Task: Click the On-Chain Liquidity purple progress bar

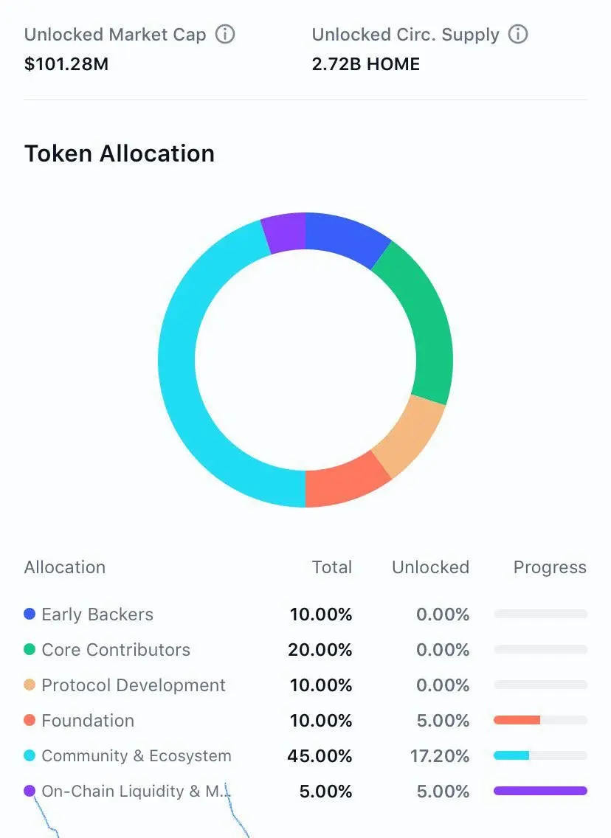Action: click(x=540, y=791)
